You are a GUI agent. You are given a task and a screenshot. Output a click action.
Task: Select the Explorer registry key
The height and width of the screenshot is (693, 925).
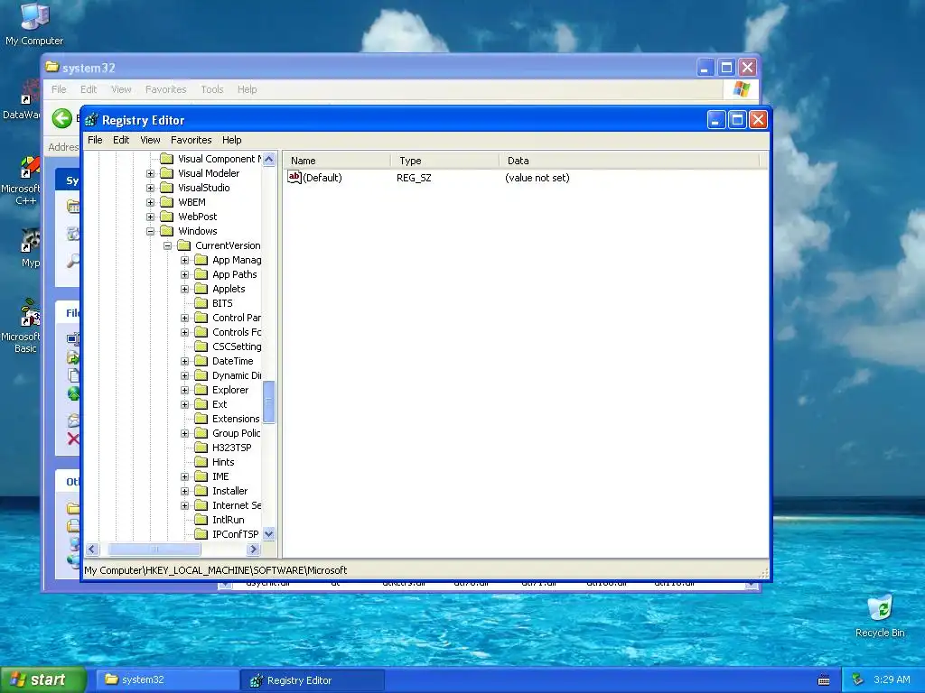click(230, 390)
